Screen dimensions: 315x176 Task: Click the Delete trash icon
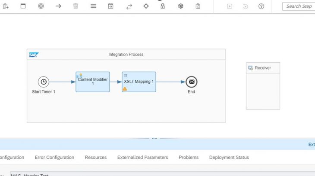(76, 6)
